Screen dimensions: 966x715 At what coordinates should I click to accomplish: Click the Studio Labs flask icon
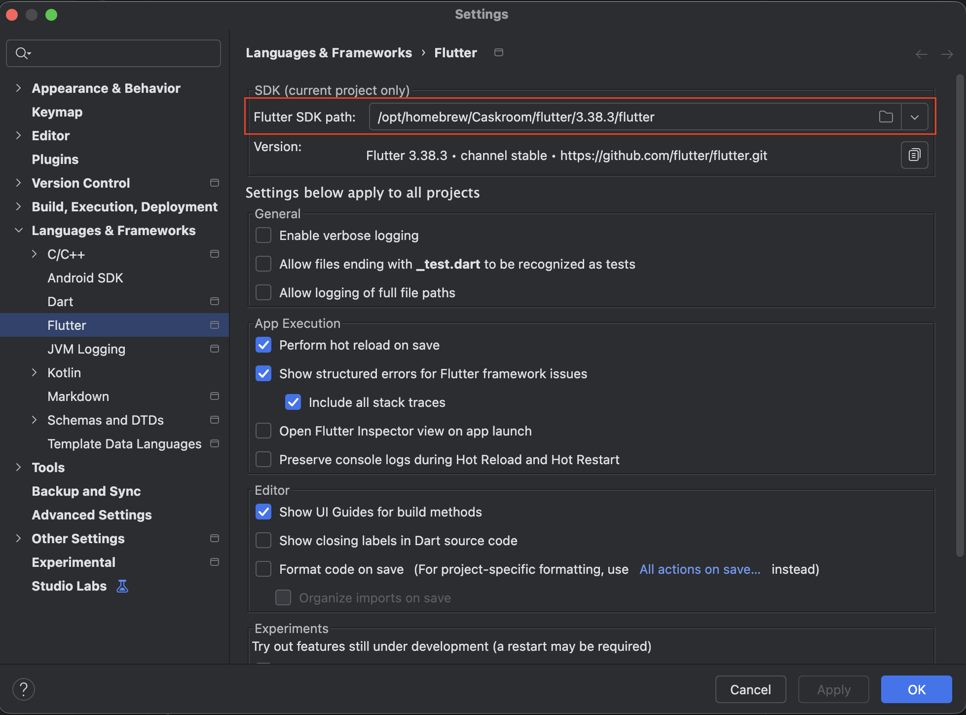[x=122, y=586]
